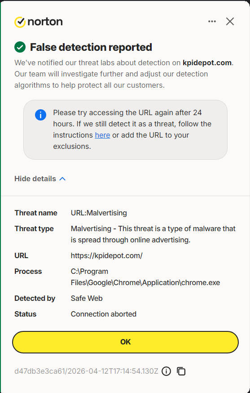Click the norton wordmark text
The image size is (250, 393).
[x=45, y=22]
